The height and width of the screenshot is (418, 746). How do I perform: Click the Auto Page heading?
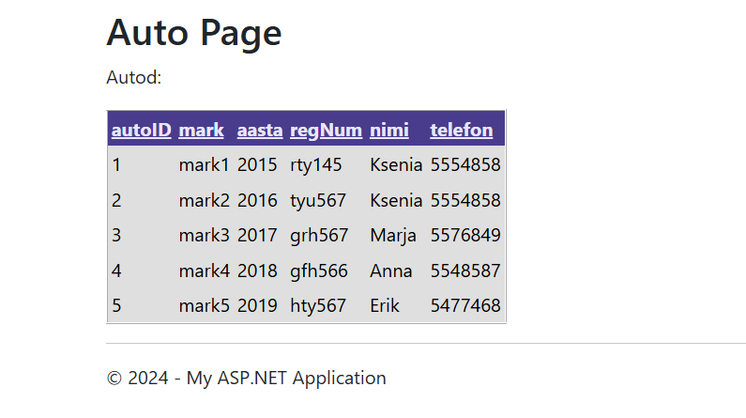tap(194, 33)
